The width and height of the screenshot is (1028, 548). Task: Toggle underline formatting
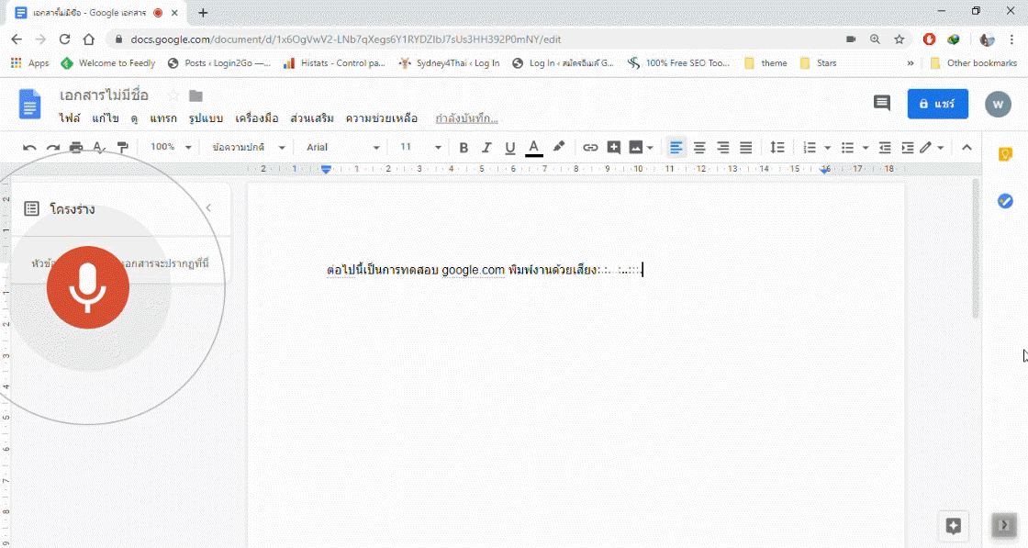(510, 148)
